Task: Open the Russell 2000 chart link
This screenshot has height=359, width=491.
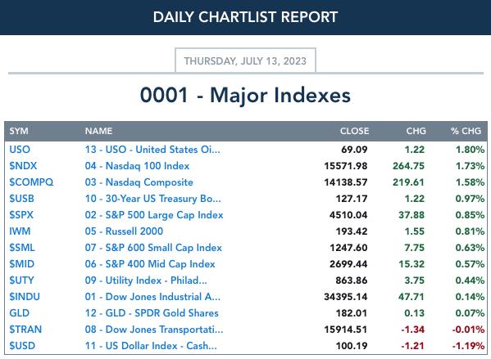Action: point(124,231)
